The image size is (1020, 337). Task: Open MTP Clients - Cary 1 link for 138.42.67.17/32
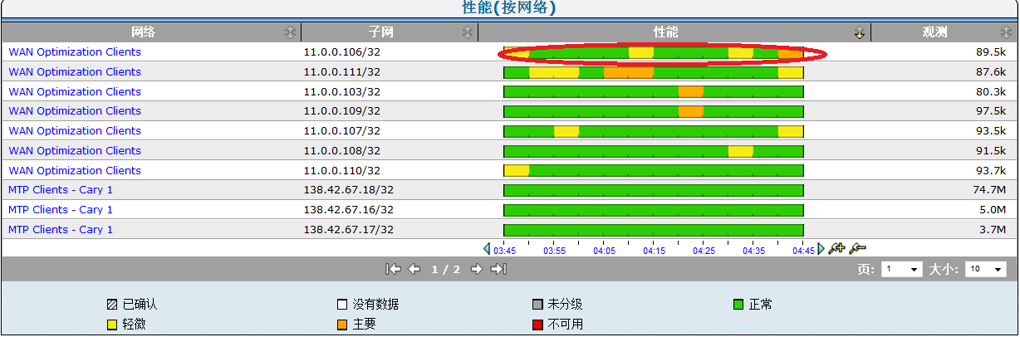click(x=61, y=230)
